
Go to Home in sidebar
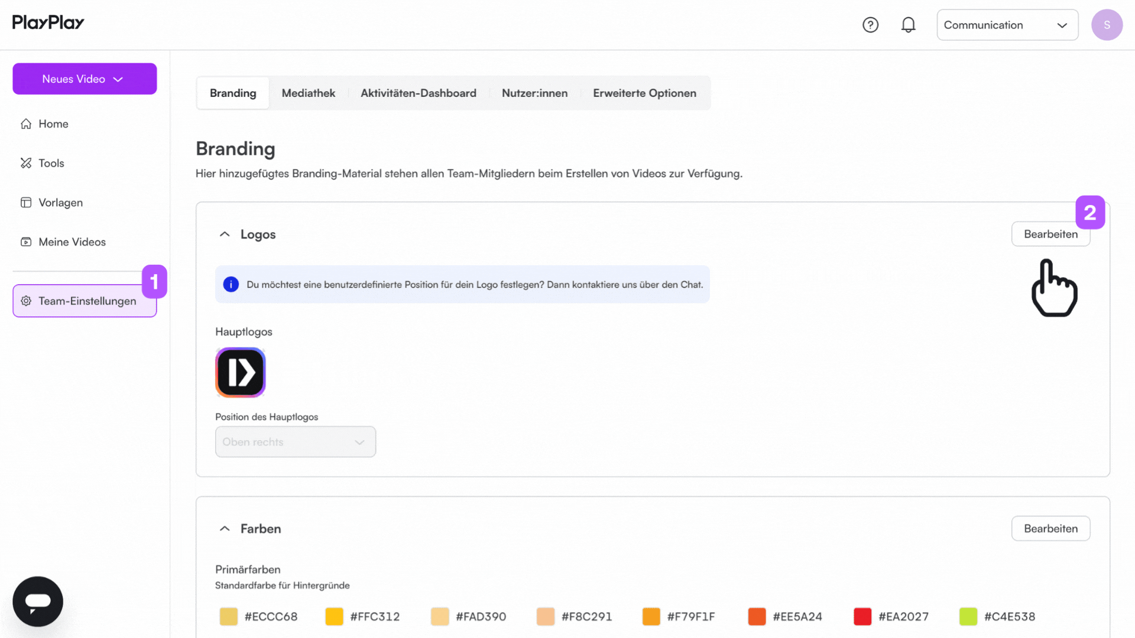pyautogui.click(x=85, y=124)
